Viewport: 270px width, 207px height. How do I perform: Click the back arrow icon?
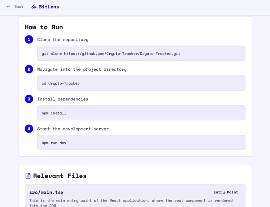click(8, 7)
